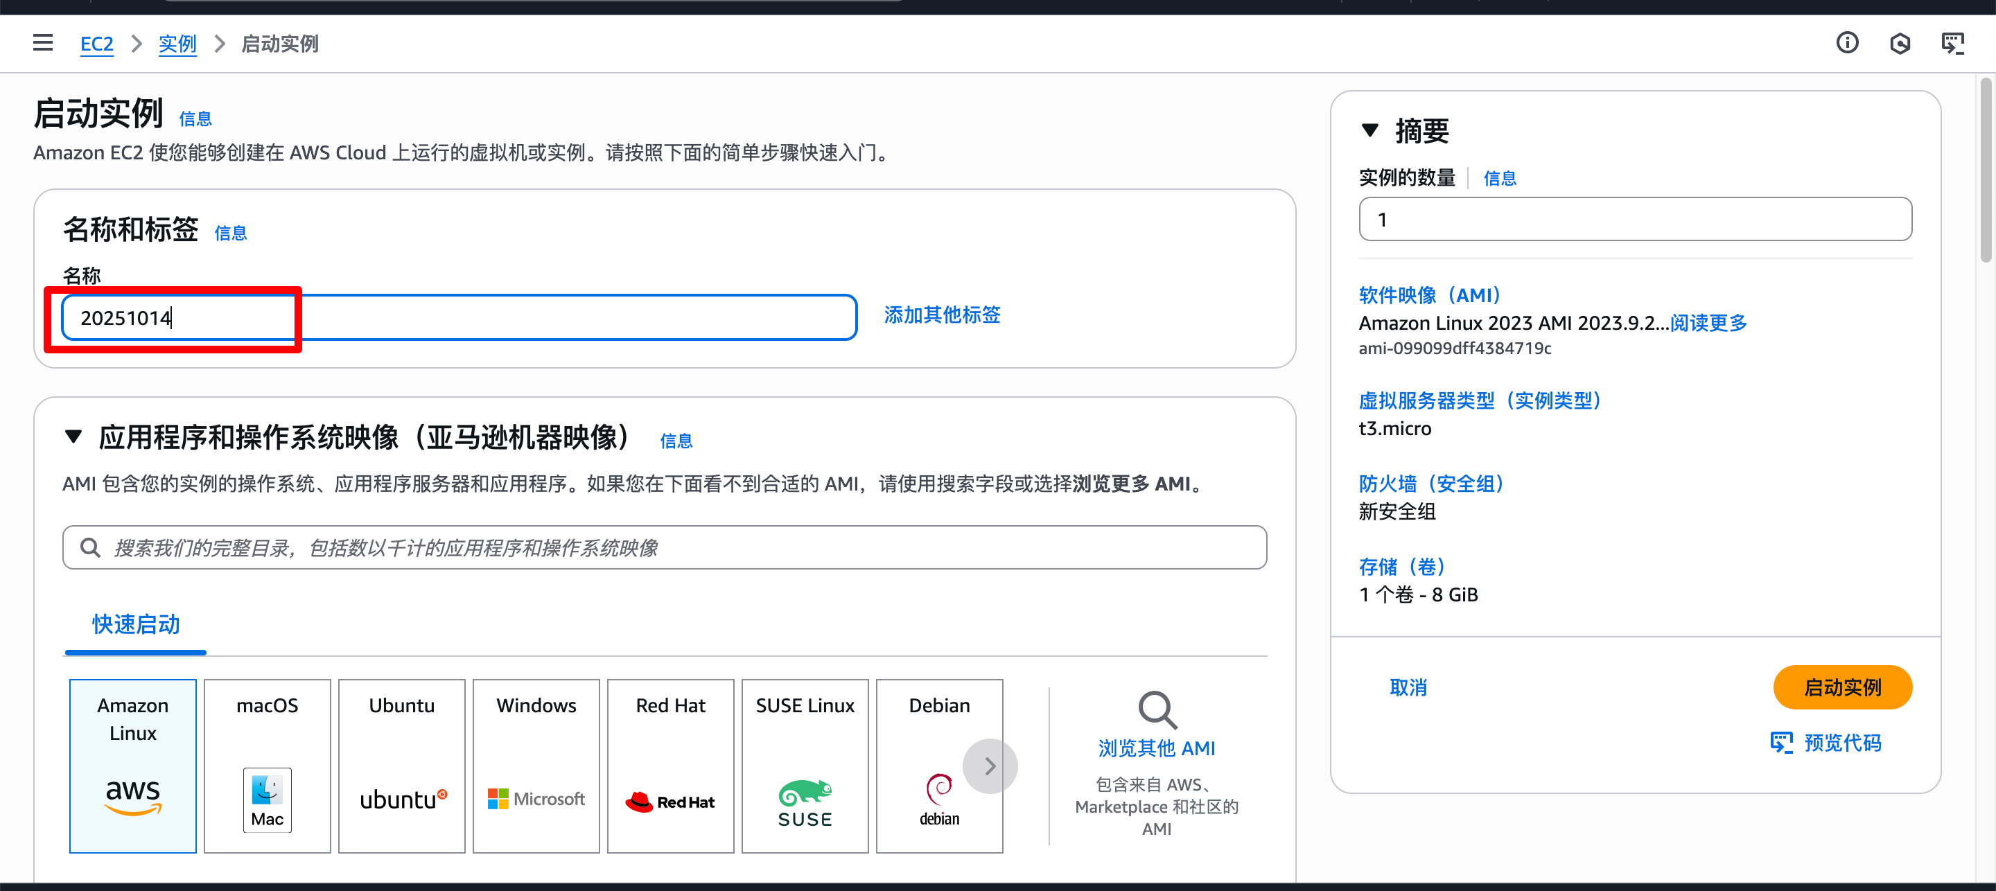Select the Ubuntu AMI tile
1996x891 pixels.
pos(401,766)
